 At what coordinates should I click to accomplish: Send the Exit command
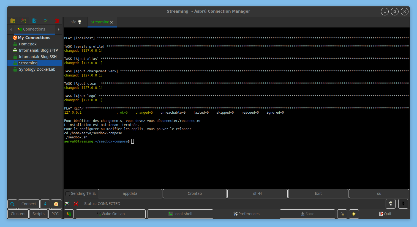[318, 194]
